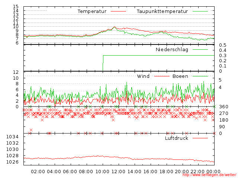Click the 180 wind direction axis value
This screenshot has height=178, width=238.
coord(223,120)
